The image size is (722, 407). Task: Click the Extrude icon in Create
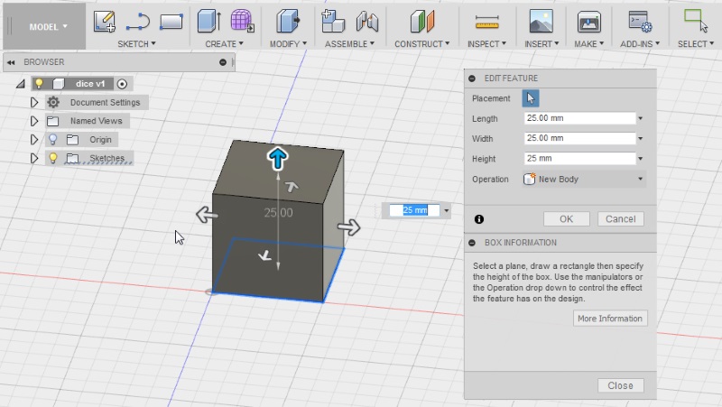(x=209, y=21)
